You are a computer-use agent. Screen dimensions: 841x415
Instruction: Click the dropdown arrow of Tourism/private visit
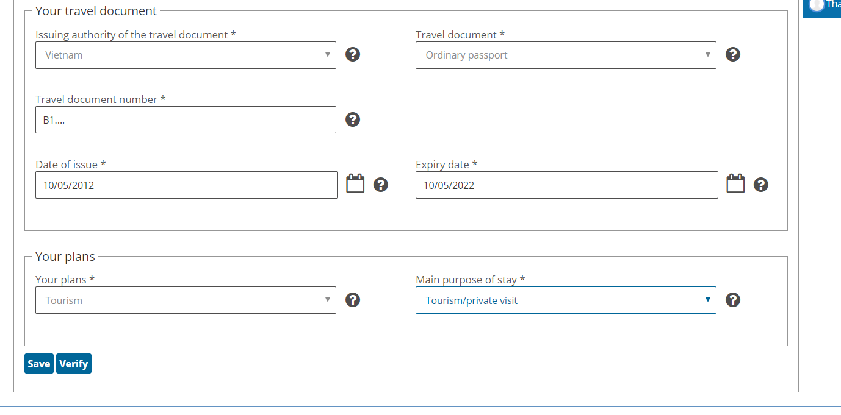(707, 300)
